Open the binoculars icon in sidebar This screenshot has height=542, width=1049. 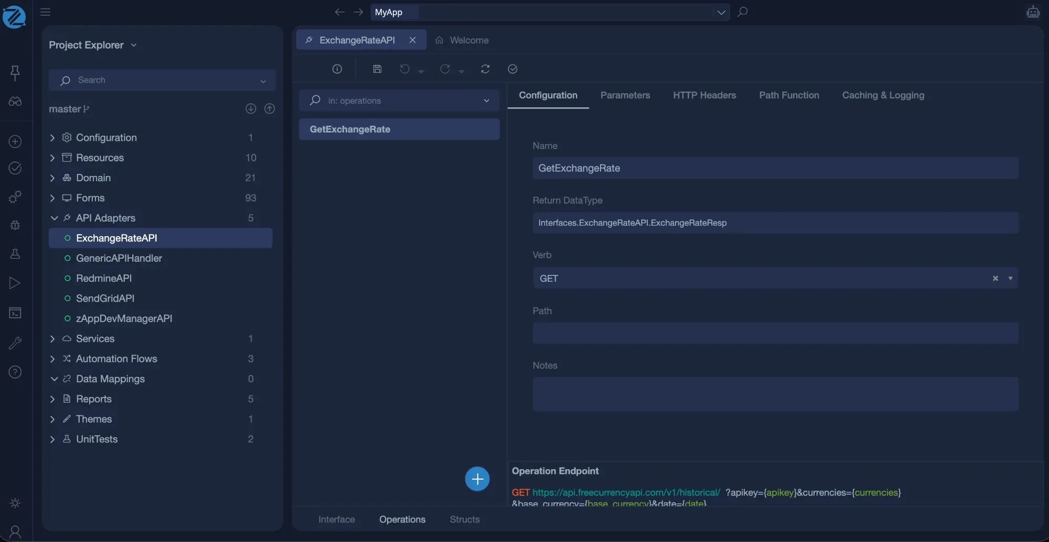(15, 102)
